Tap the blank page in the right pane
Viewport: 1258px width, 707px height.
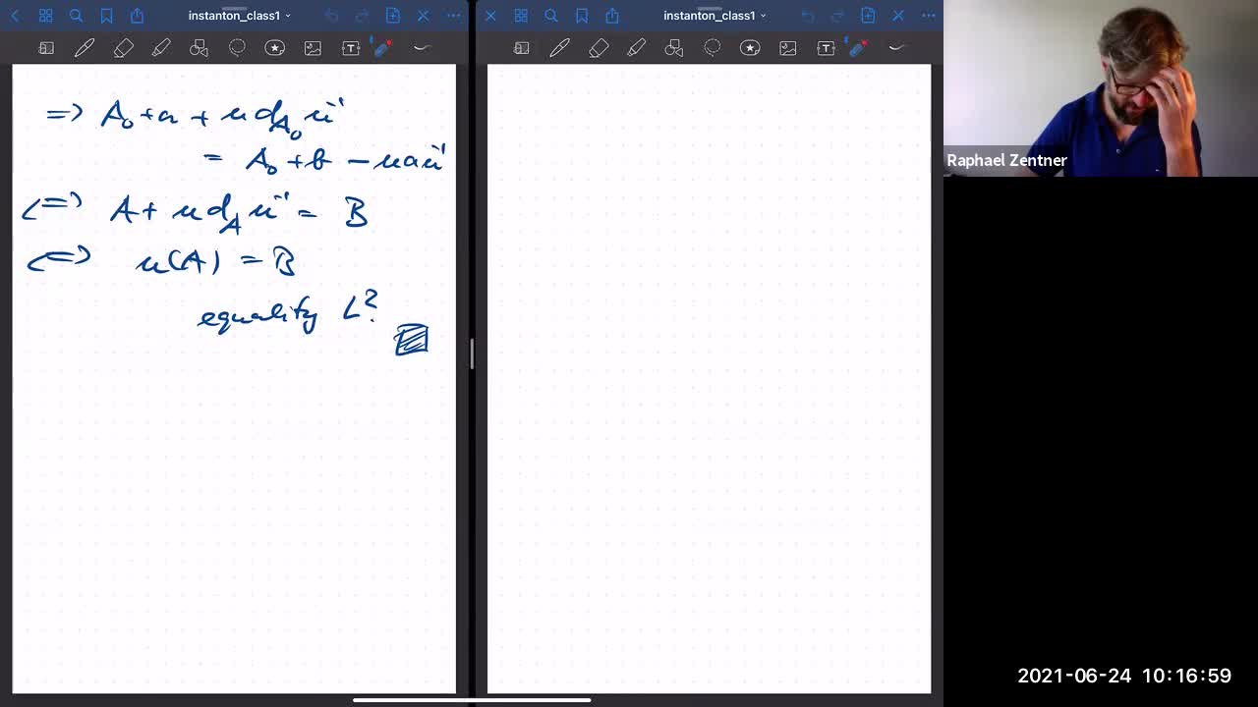tap(709, 379)
